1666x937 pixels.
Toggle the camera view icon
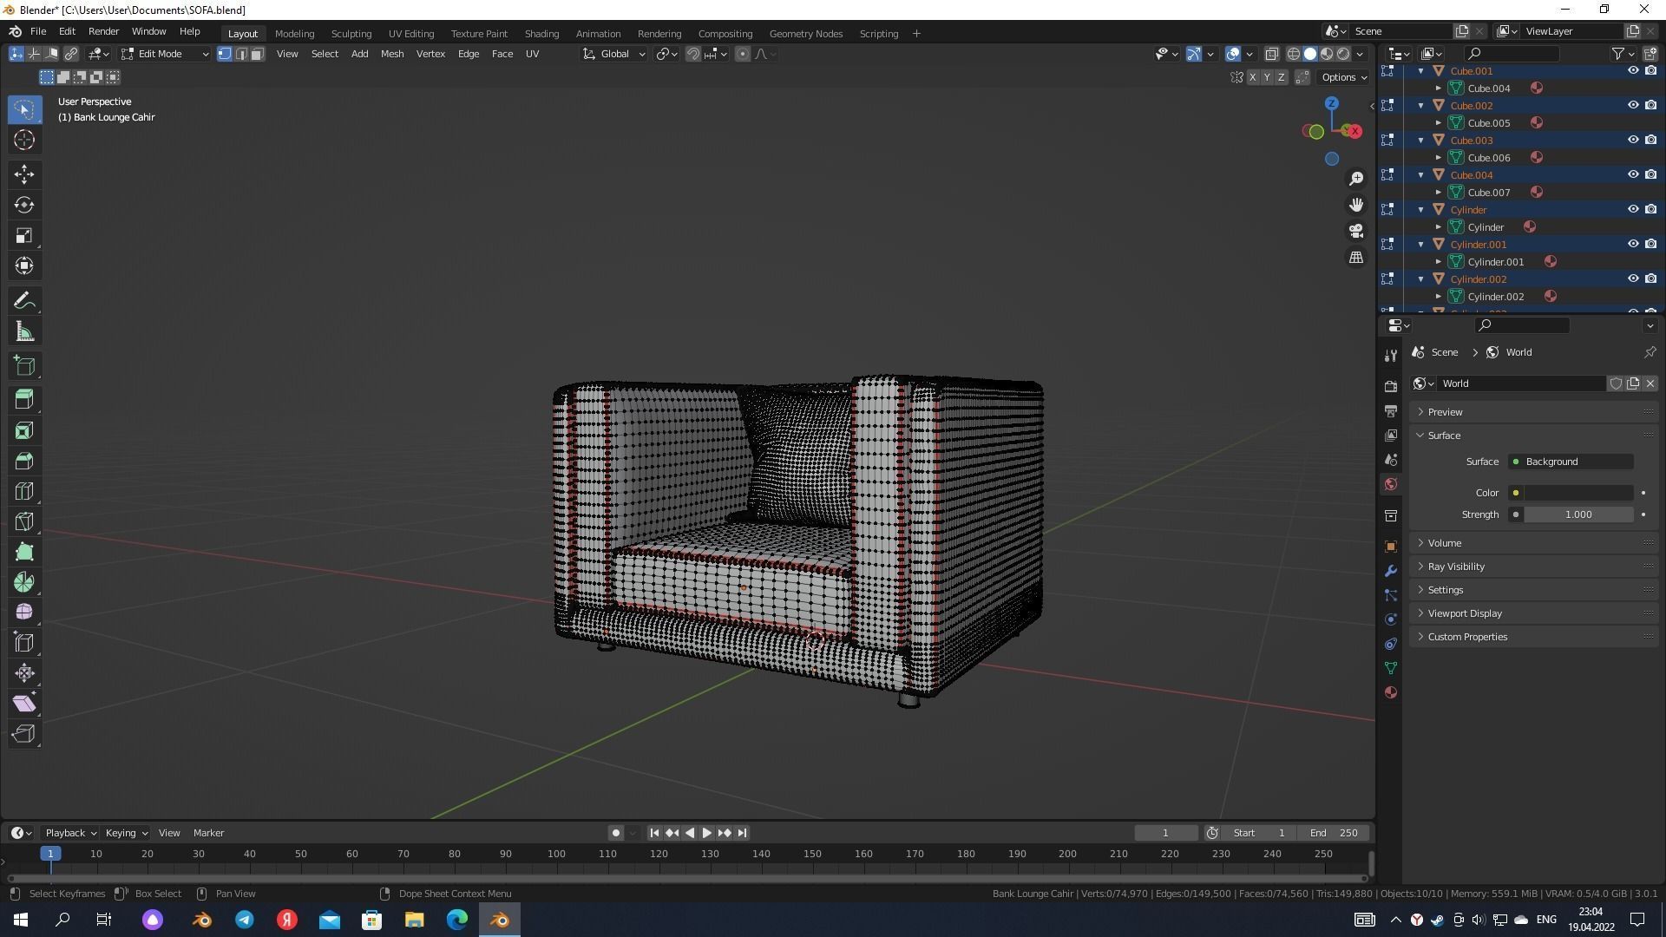click(1356, 231)
